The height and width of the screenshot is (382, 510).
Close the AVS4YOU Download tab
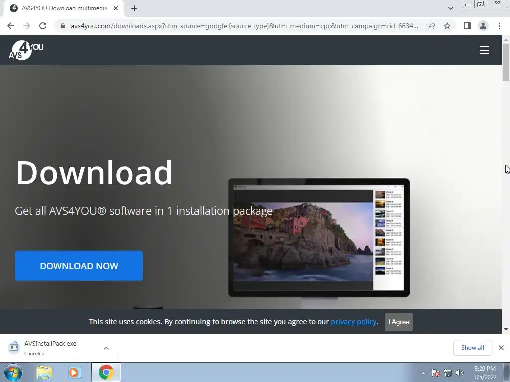(x=116, y=8)
